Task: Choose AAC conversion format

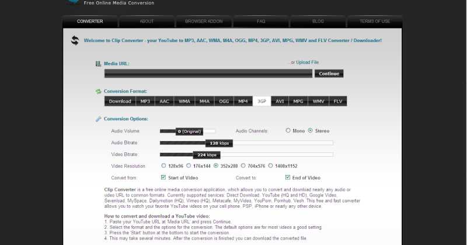Action: [x=164, y=101]
